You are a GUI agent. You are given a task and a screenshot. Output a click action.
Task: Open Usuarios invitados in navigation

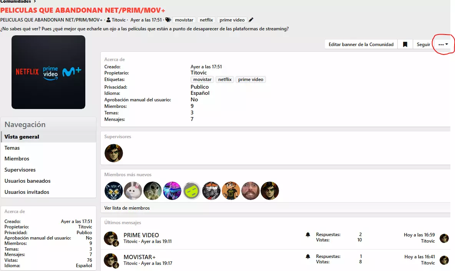[48, 192]
